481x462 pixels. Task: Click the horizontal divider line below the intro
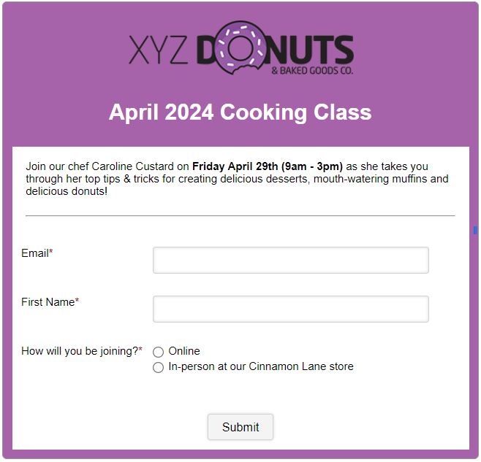(x=240, y=216)
